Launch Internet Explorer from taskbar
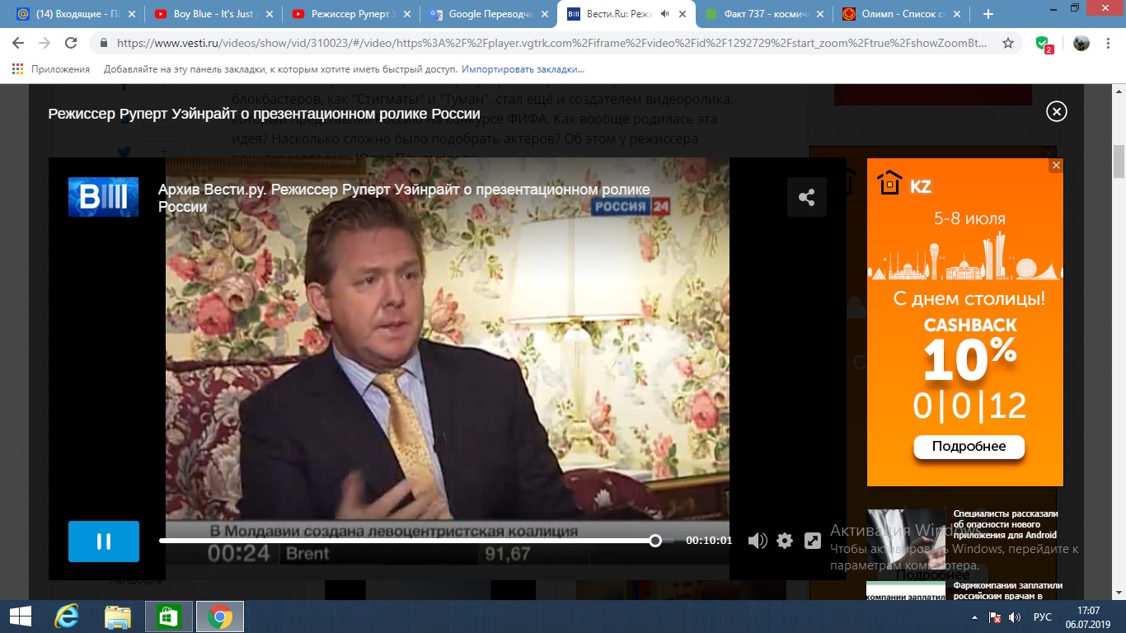 [67, 616]
